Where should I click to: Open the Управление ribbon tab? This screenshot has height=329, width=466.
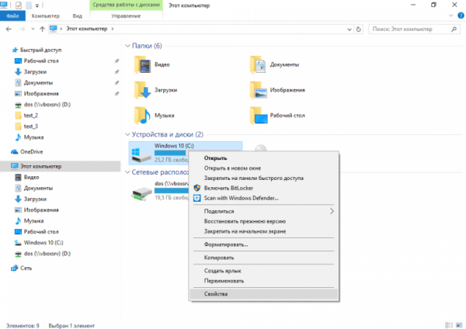pyautogui.click(x=126, y=16)
